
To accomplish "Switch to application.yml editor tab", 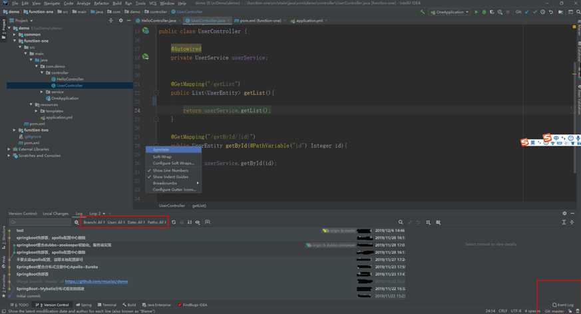I will pyautogui.click(x=308, y=21).
